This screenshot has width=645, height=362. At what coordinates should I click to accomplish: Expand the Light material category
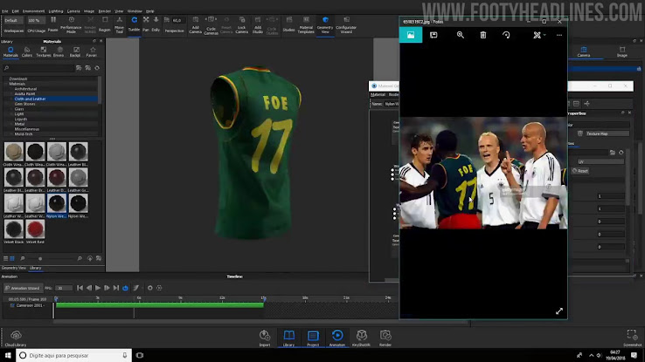(19, 113)
